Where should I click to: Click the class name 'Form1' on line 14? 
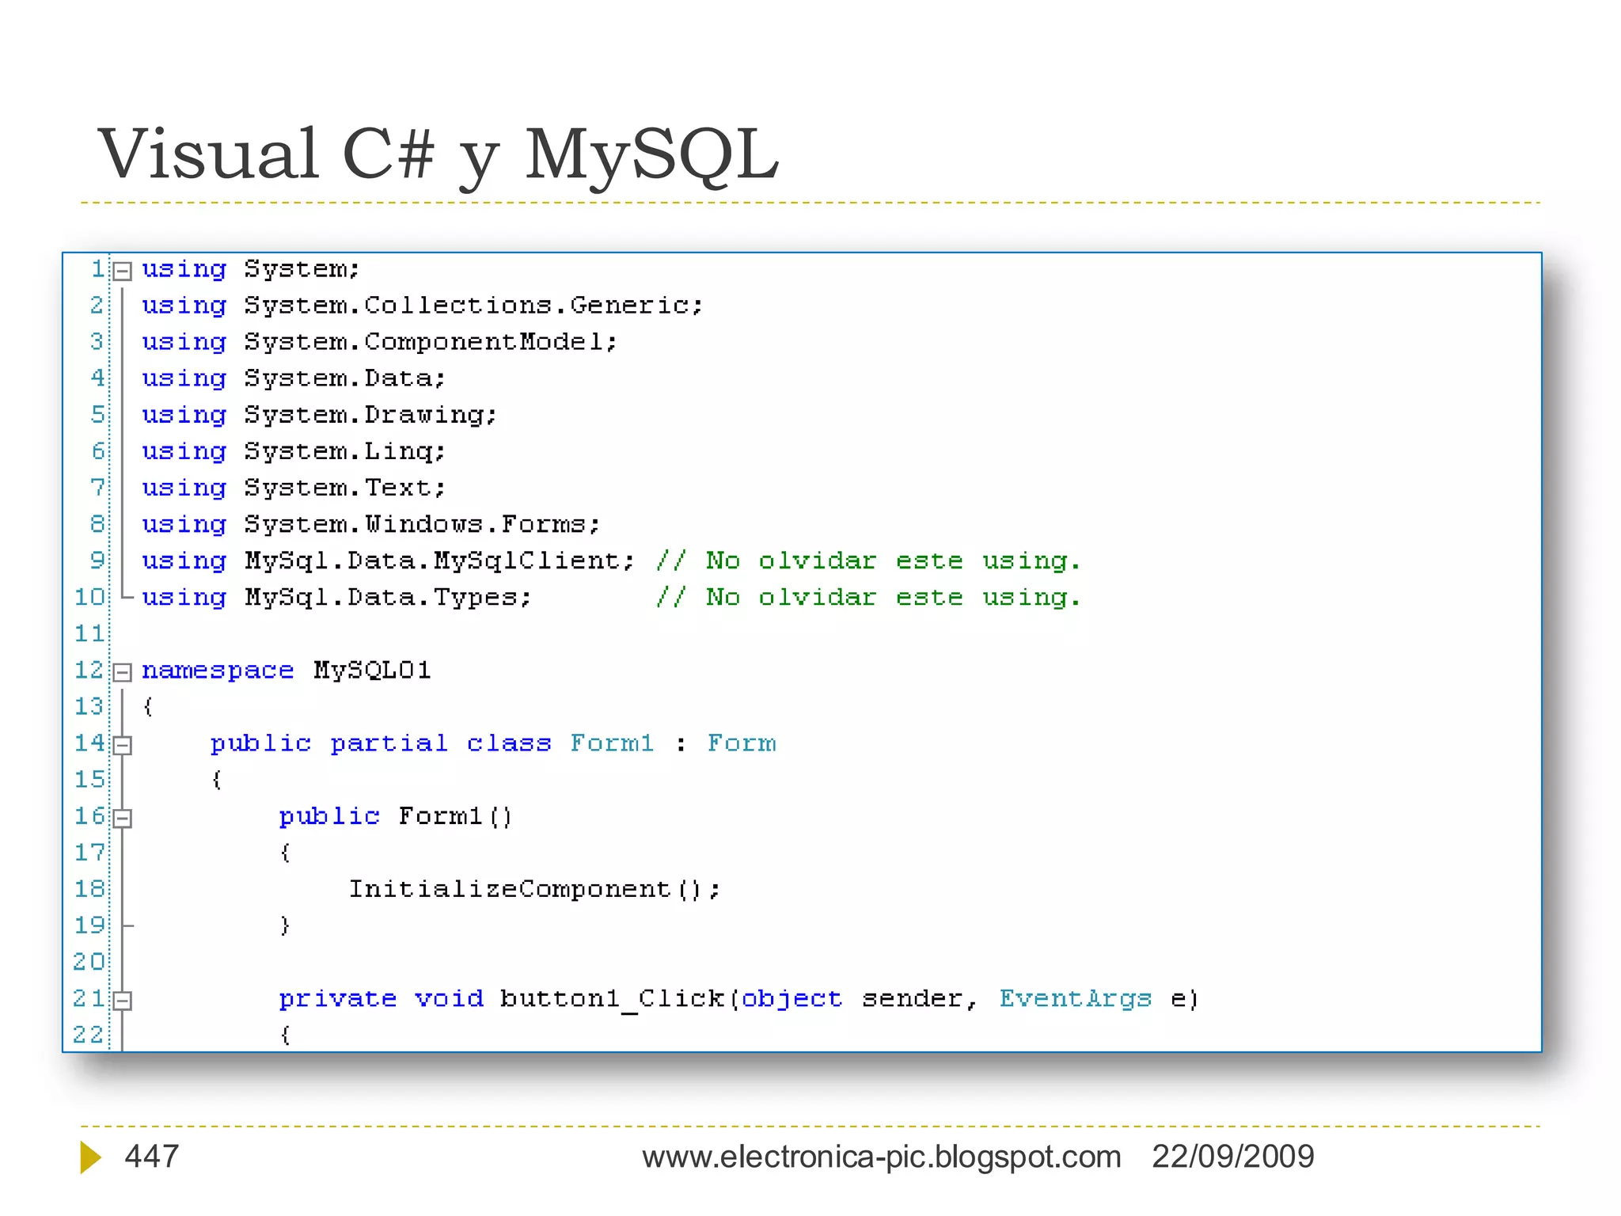pos(613,743)
